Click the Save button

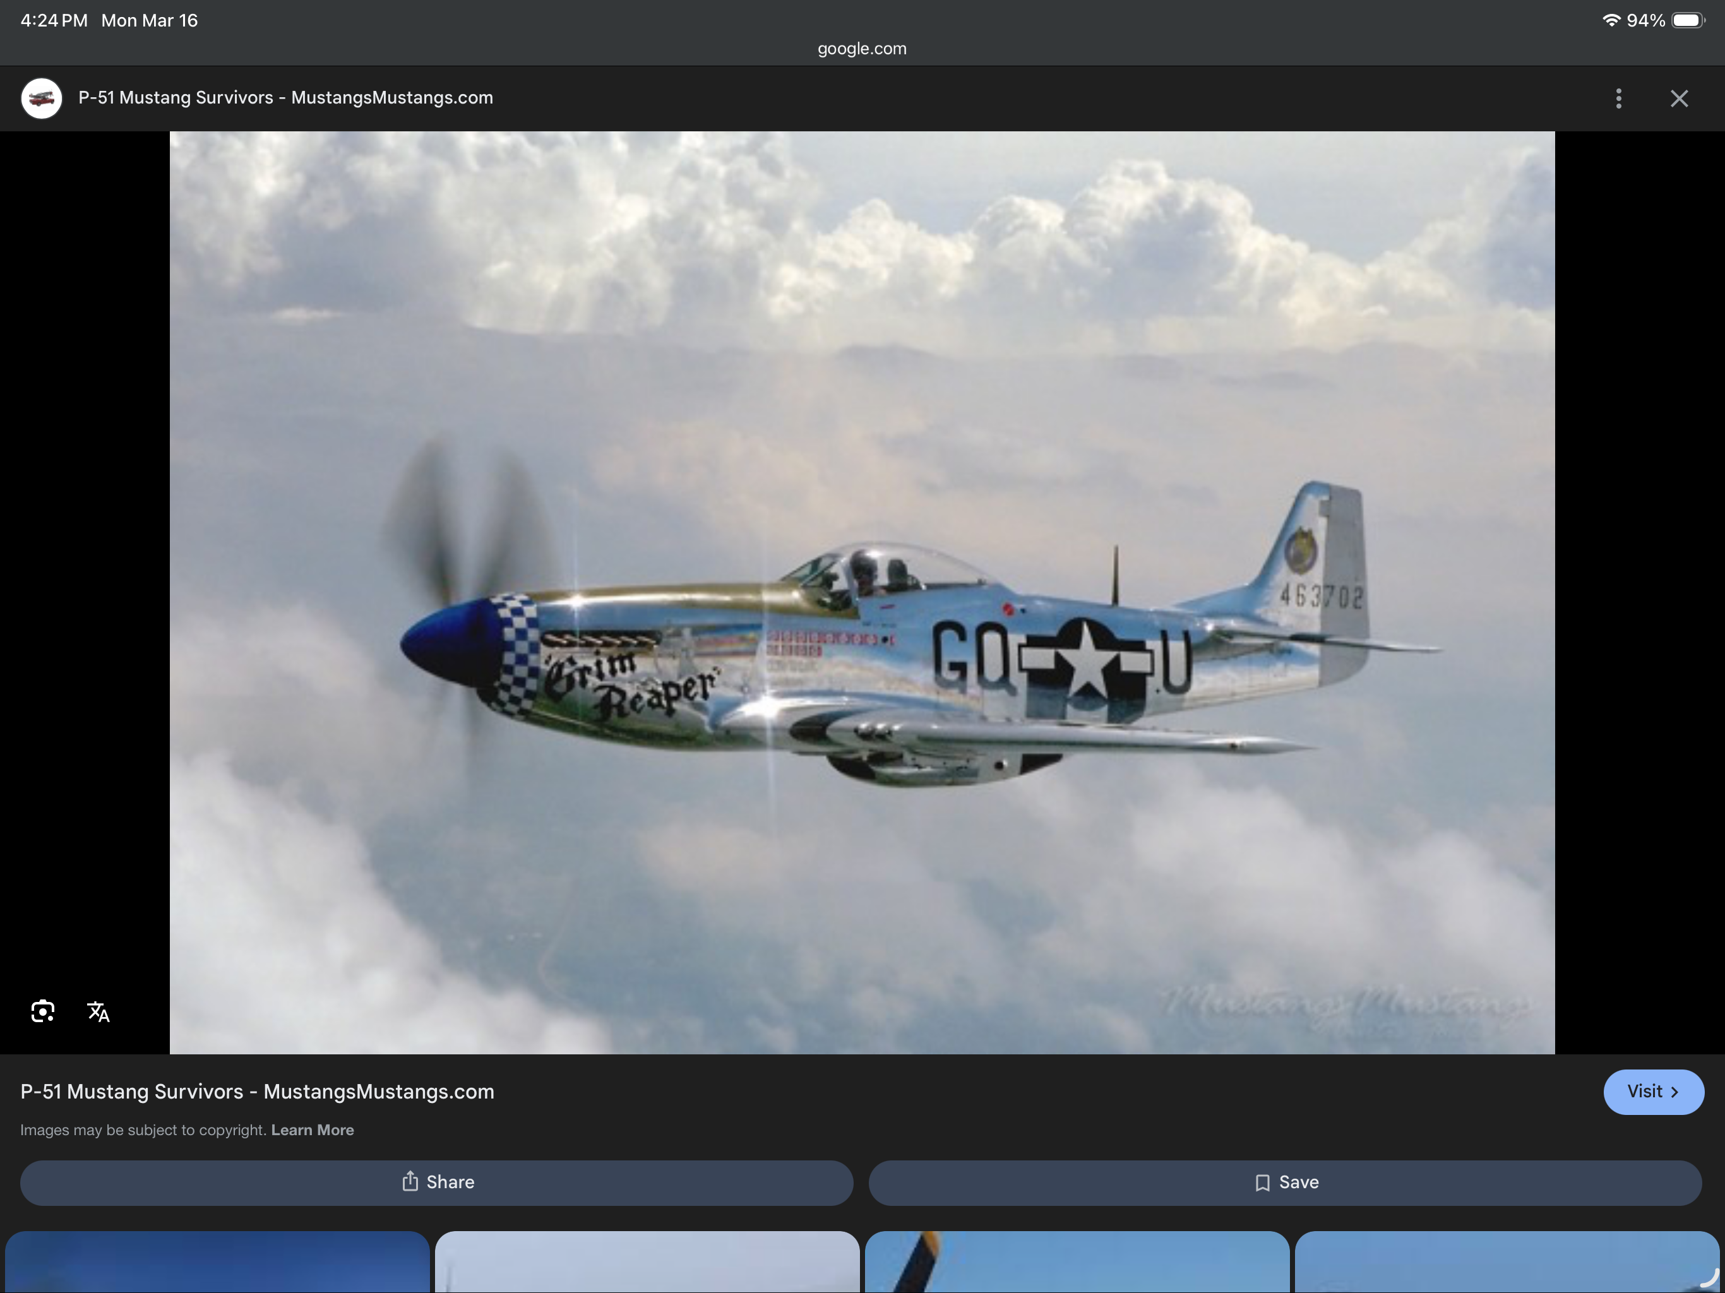pyautogui.click(x=1284, y=1183)
